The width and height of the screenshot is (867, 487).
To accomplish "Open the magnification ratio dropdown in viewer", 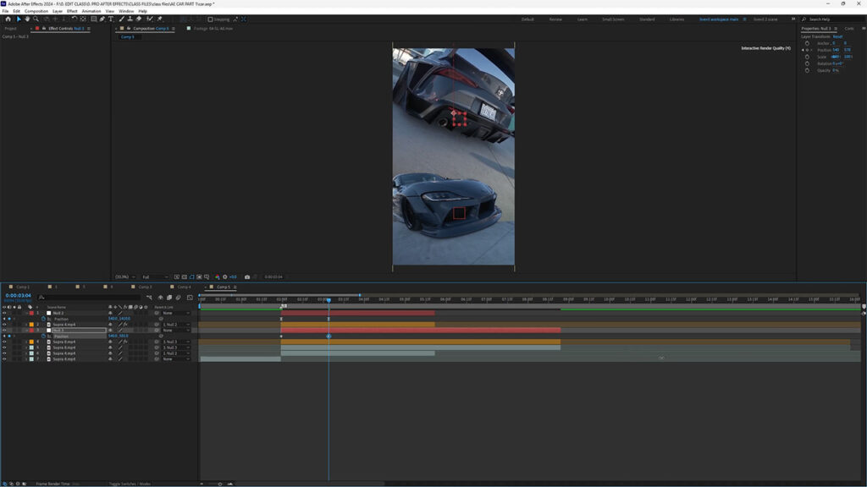I will tap(125, 276).
